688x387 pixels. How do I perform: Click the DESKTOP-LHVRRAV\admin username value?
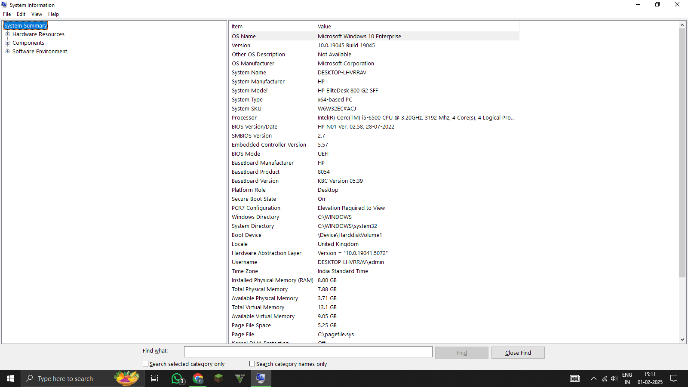pos(351,262)
